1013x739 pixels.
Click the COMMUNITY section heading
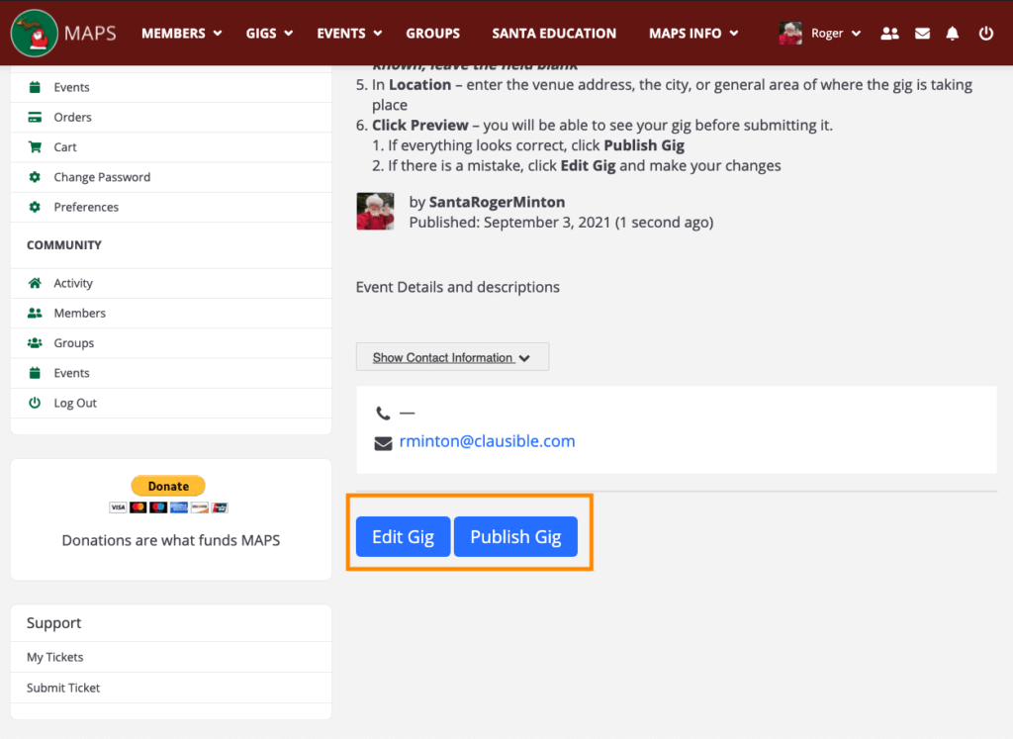64,244
